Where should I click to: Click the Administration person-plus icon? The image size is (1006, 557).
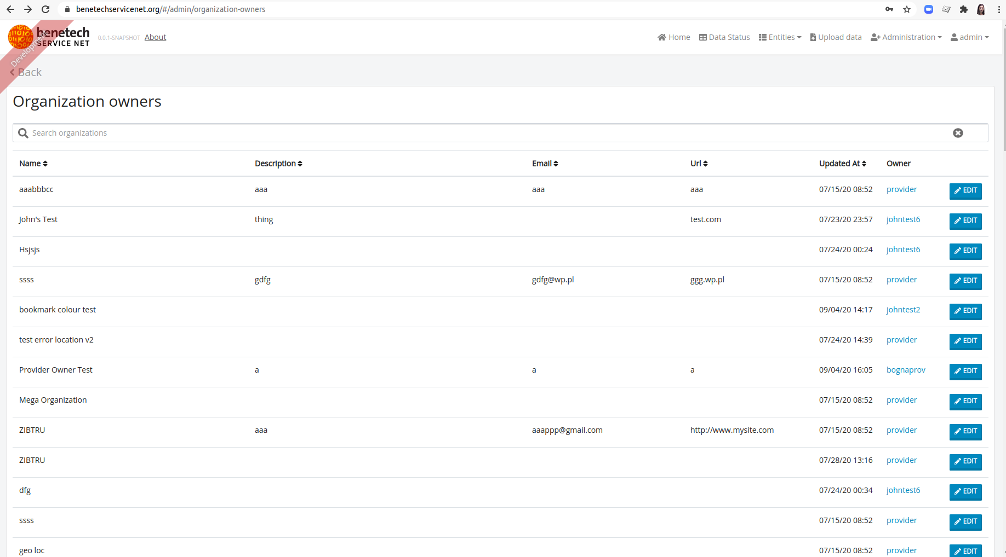pos(876,37)
